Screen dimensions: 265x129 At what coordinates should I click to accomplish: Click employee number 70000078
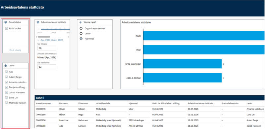point(41,109)
